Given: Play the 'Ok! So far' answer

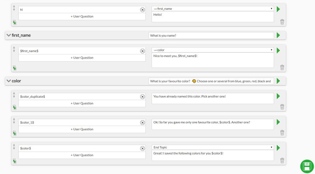Looking at the screenshot, I should [278, 122].
